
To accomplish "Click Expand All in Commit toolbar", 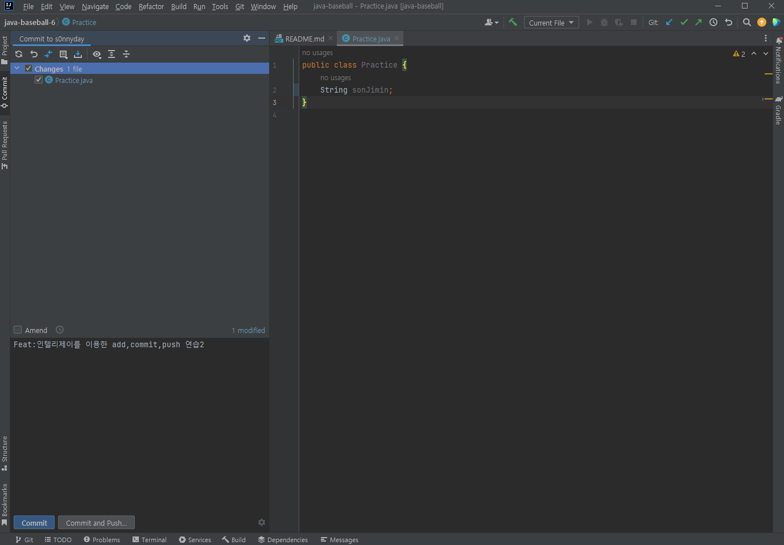I will coord(112,54).
